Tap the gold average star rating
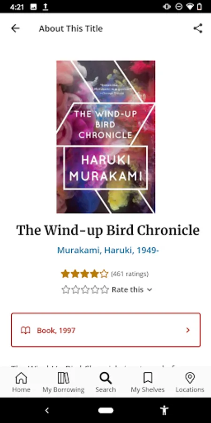This screenshot has height=423, width=211. (x=85, y=274)
